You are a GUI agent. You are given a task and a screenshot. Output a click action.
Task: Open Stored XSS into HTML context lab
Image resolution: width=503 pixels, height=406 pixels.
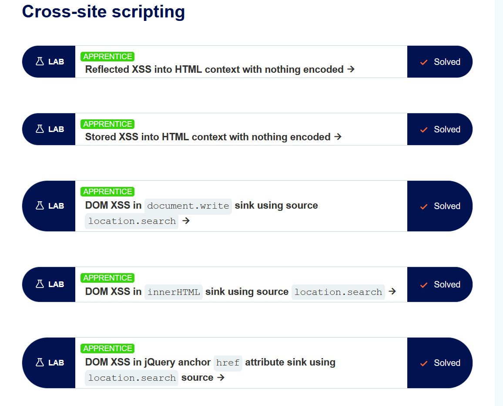[208, 137]
